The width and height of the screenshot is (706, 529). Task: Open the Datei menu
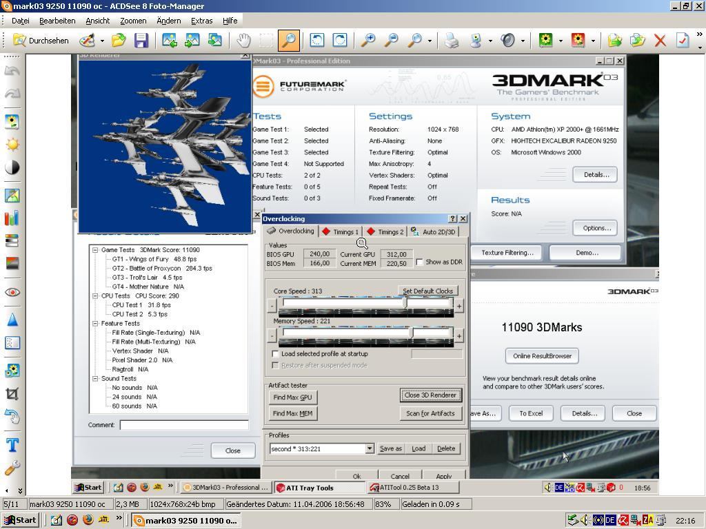click(x=20, y=21)
